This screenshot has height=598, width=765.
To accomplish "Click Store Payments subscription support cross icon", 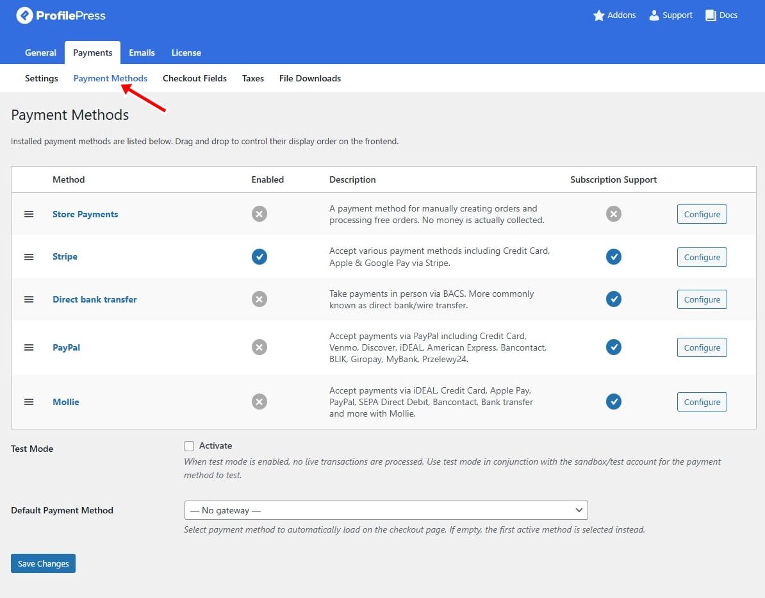I will (613, 214).
